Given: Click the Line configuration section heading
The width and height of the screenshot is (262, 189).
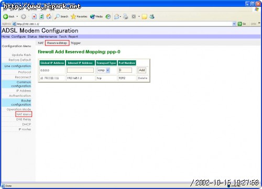Looking at the screenshot, I should tap(18, 66).
